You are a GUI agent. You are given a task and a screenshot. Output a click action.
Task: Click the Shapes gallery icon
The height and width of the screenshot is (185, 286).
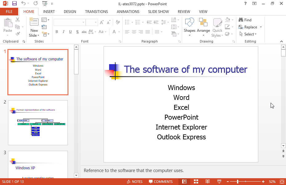click(190, 22)
